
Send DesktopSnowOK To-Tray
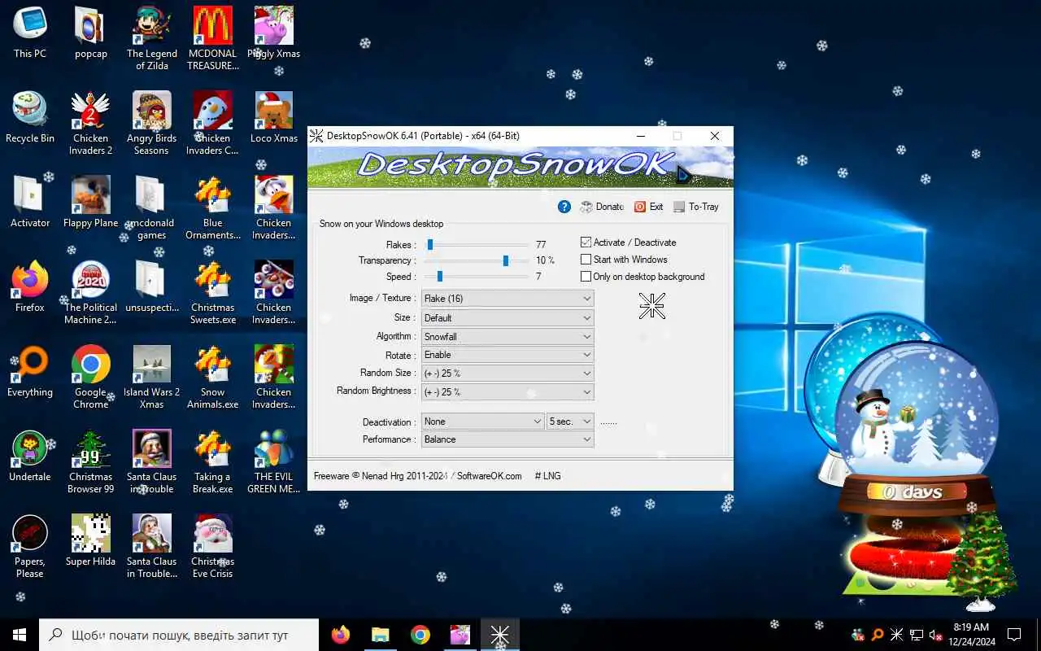click(696, 207)
